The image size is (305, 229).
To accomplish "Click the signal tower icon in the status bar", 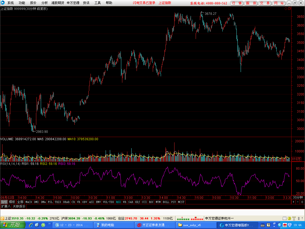I will (294, 218).
